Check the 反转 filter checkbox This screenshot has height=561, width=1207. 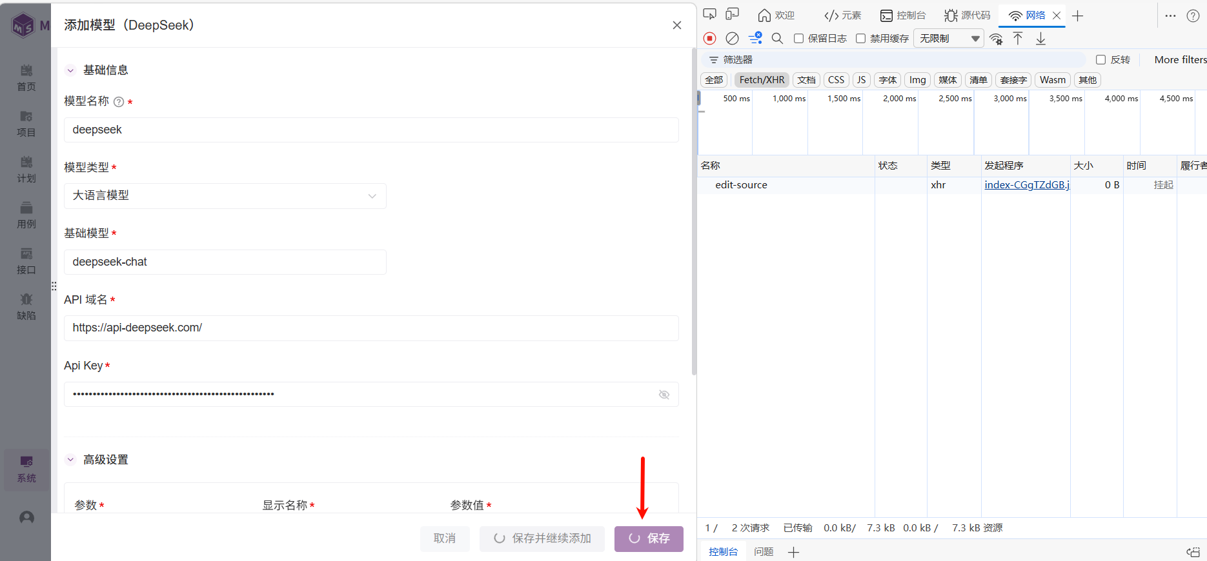click(1100, 60)
